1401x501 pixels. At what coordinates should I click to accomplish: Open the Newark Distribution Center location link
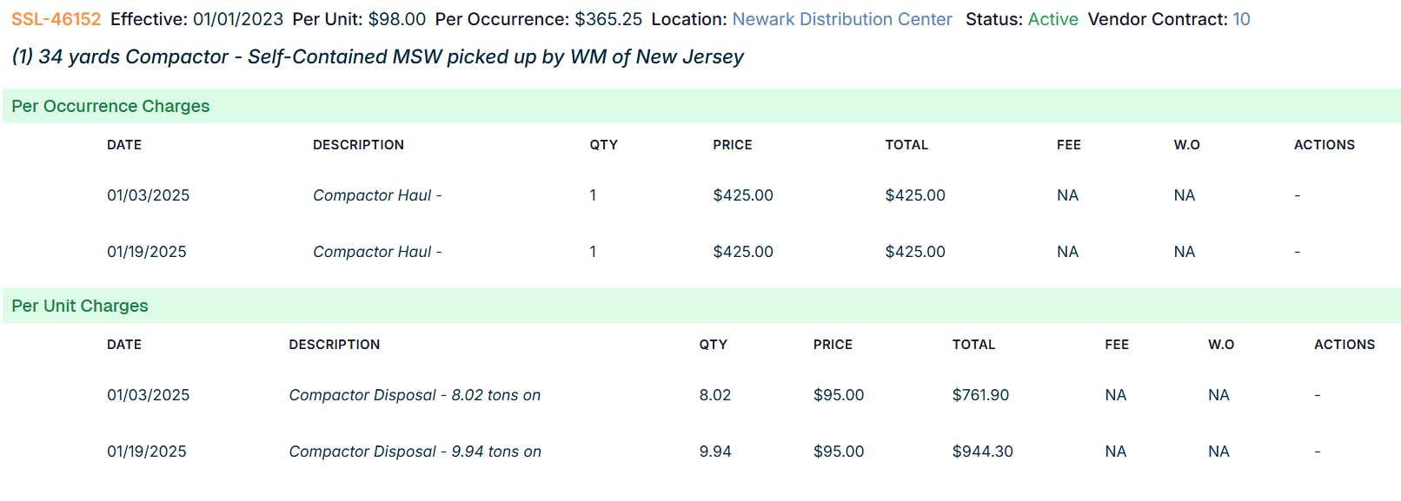coord(841,19)
